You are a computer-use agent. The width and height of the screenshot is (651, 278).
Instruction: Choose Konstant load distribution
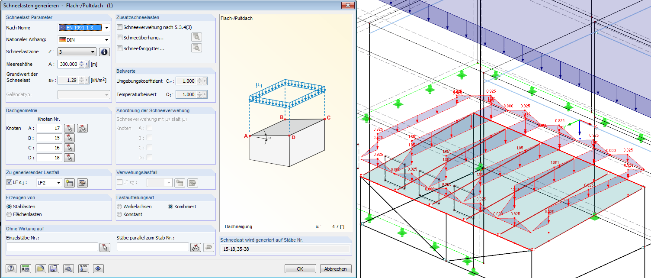pyautogui.click(x=119, y=214)
